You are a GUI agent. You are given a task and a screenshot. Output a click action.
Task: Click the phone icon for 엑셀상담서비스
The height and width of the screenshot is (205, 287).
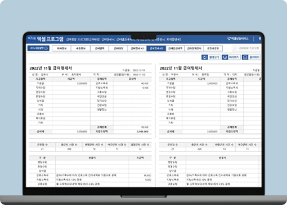pos(229,39)
